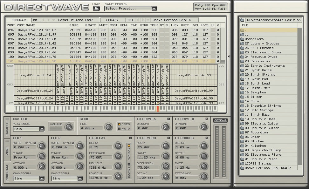Adjust the FX Reverb ROOM knob
This screenshot has width=309, height=189.
tap(166, 146)
